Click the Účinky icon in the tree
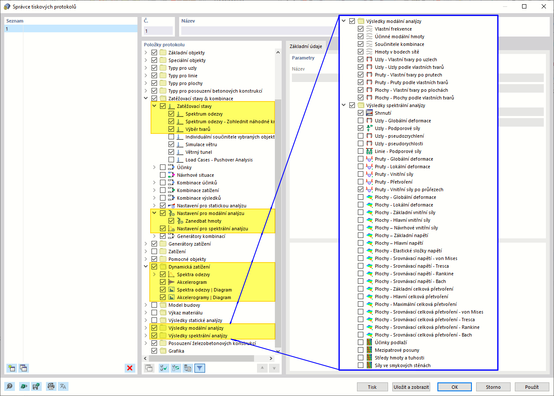The image size is (554, 396). (x=171, y=167)
